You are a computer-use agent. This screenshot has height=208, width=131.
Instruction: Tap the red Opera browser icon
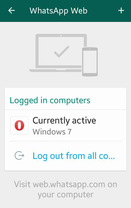pyautogui.click(x=19, y=125)
